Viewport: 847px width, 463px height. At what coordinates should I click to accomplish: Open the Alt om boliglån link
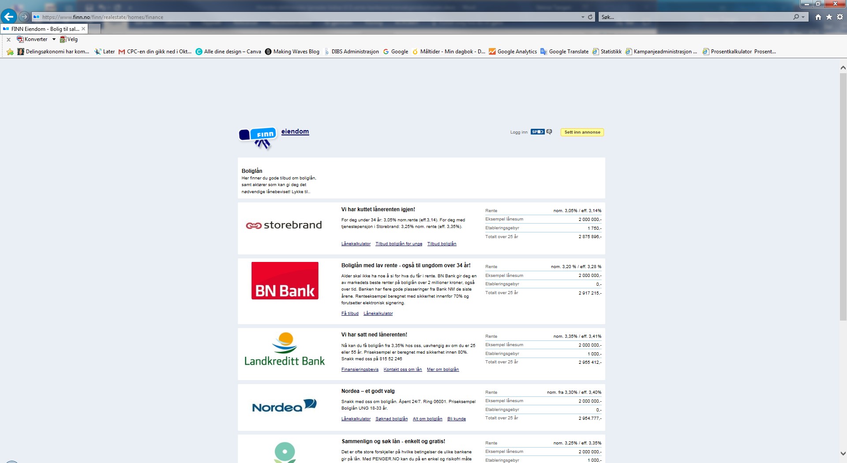point(427,419)
